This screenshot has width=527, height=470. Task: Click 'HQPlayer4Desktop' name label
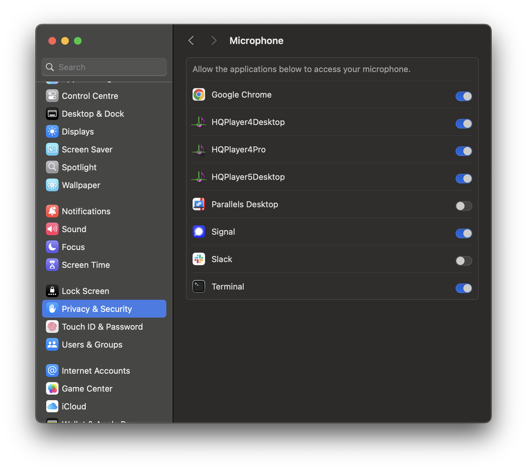pyautogui.click(x=248, y=122)
